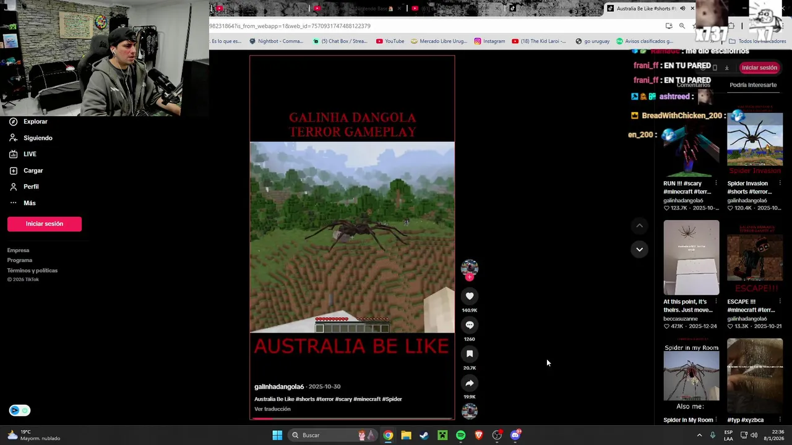The image size is (792, 445).
Task: Click the pink Iniciar sesión sidebar button
Action: tap(45, 224)
